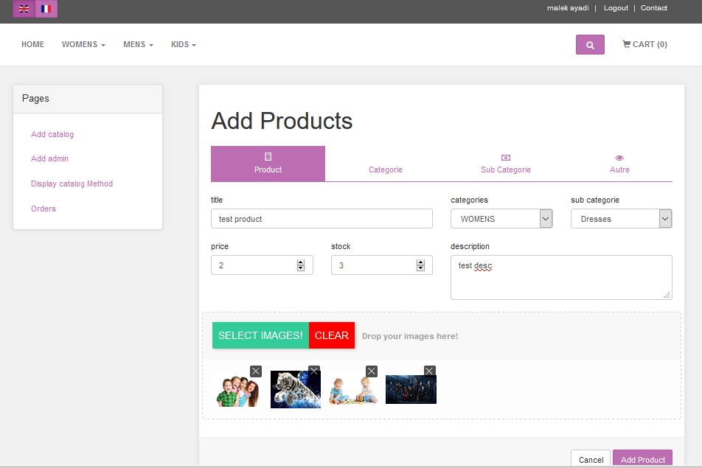This screenshot has width=702, height=468.
Task: Open Add admin page
Action: point(49,158)
